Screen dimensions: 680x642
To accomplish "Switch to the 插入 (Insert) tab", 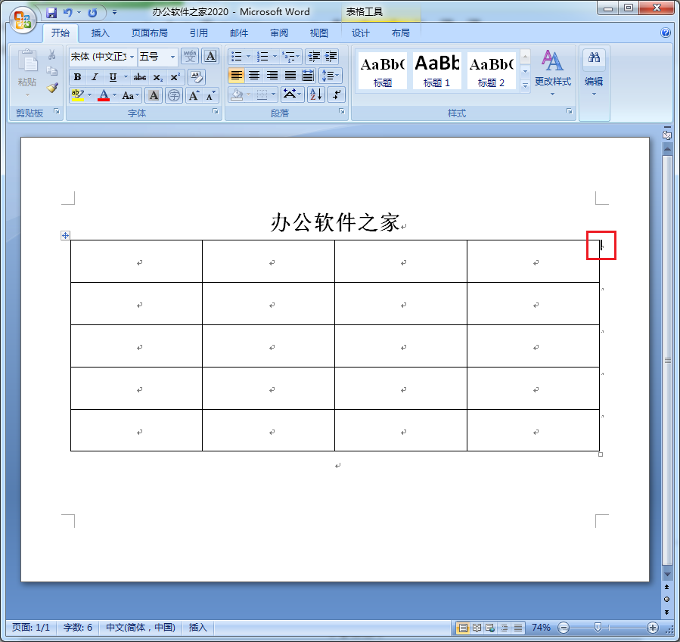I will click(100, 33).
